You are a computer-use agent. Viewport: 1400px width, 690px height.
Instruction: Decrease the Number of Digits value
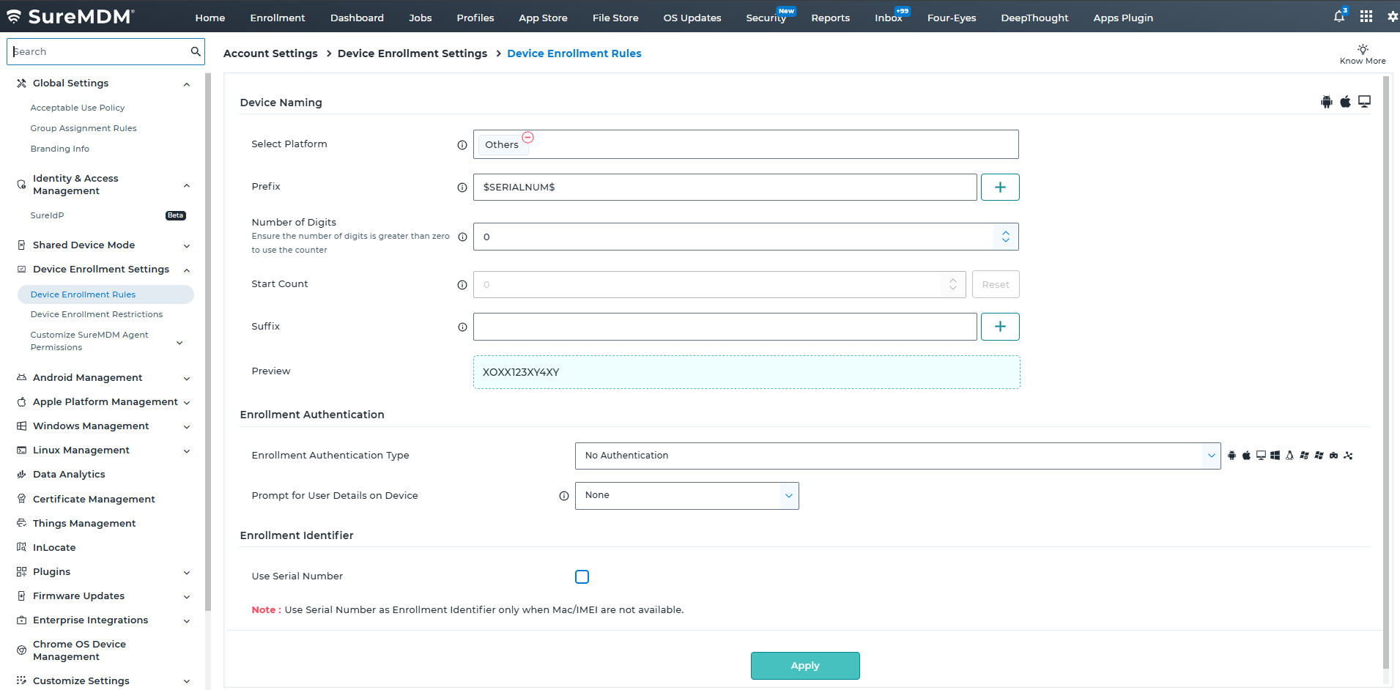click(1006, 241)
